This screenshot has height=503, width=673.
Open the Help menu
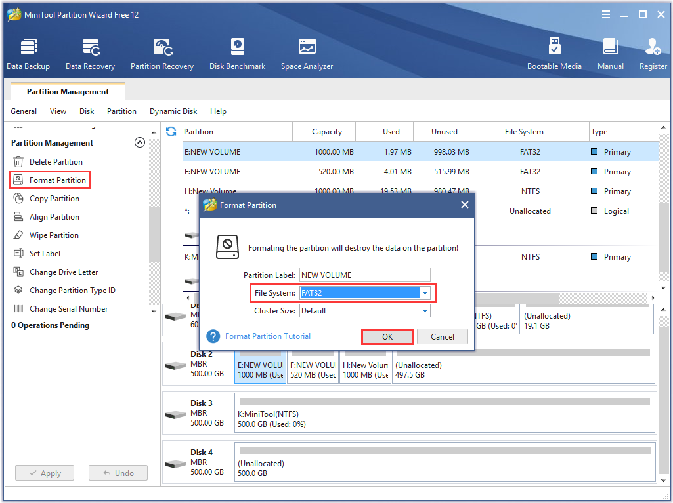tap(218, 111)
